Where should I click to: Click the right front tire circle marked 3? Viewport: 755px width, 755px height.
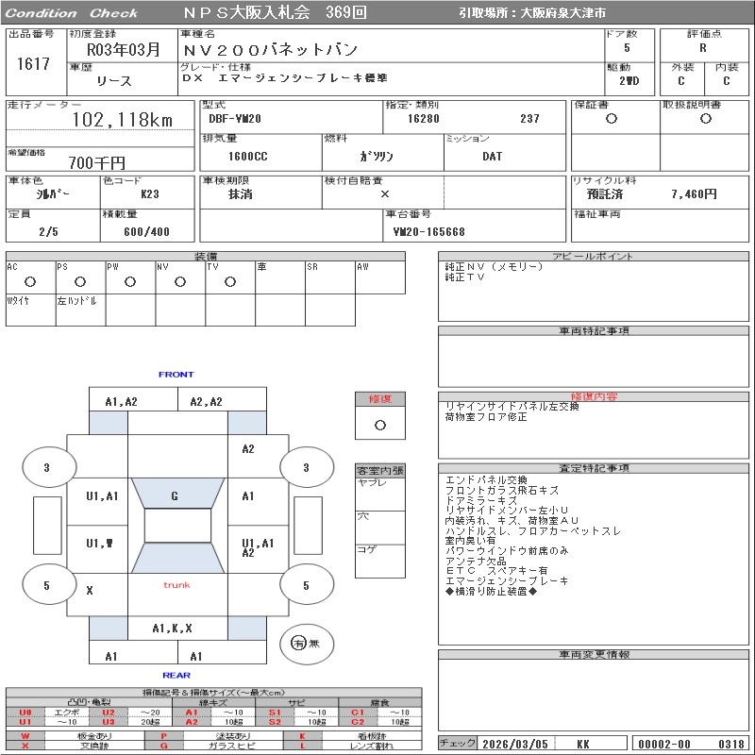(306, 467)
